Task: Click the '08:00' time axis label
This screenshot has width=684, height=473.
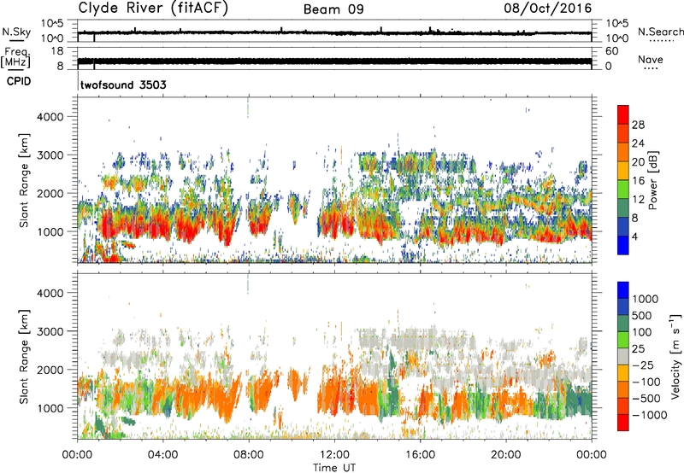Action: tap(249, 455)
